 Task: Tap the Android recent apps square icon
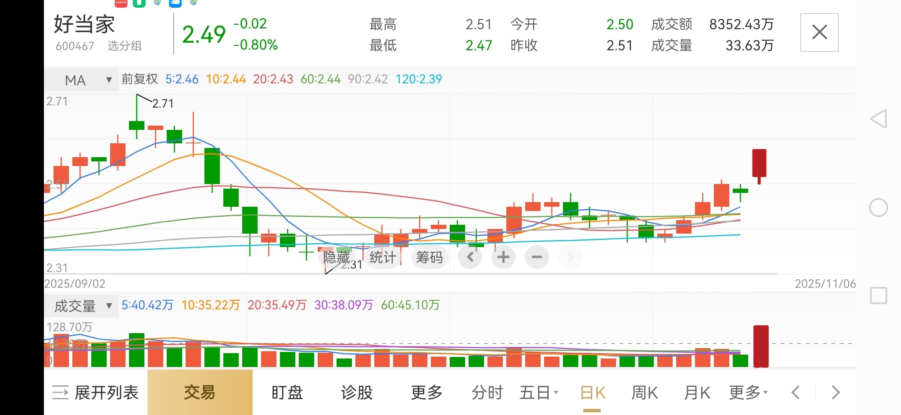[879, 295]
